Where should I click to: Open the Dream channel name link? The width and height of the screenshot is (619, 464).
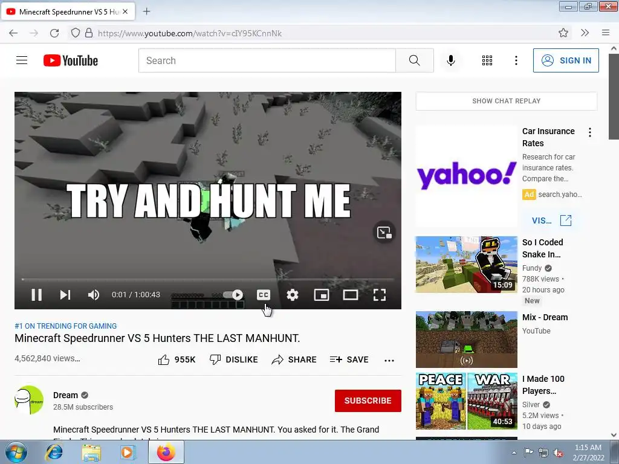tap(65, 395)
